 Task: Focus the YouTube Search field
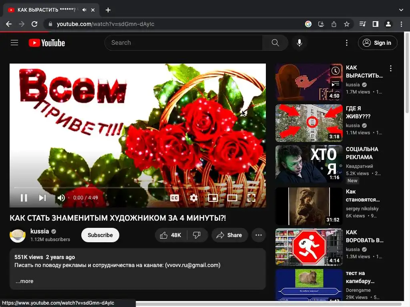tap(184, 43)
